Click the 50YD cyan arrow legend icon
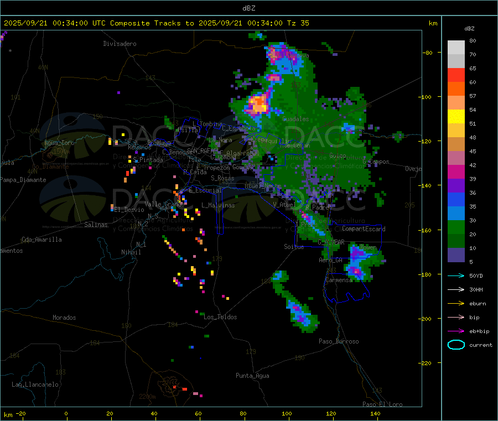The height and width of the screenshot is (421, 498). (x=456, y=276)
